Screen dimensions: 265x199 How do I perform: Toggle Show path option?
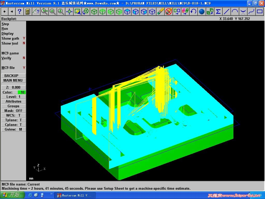coord(13,38)
